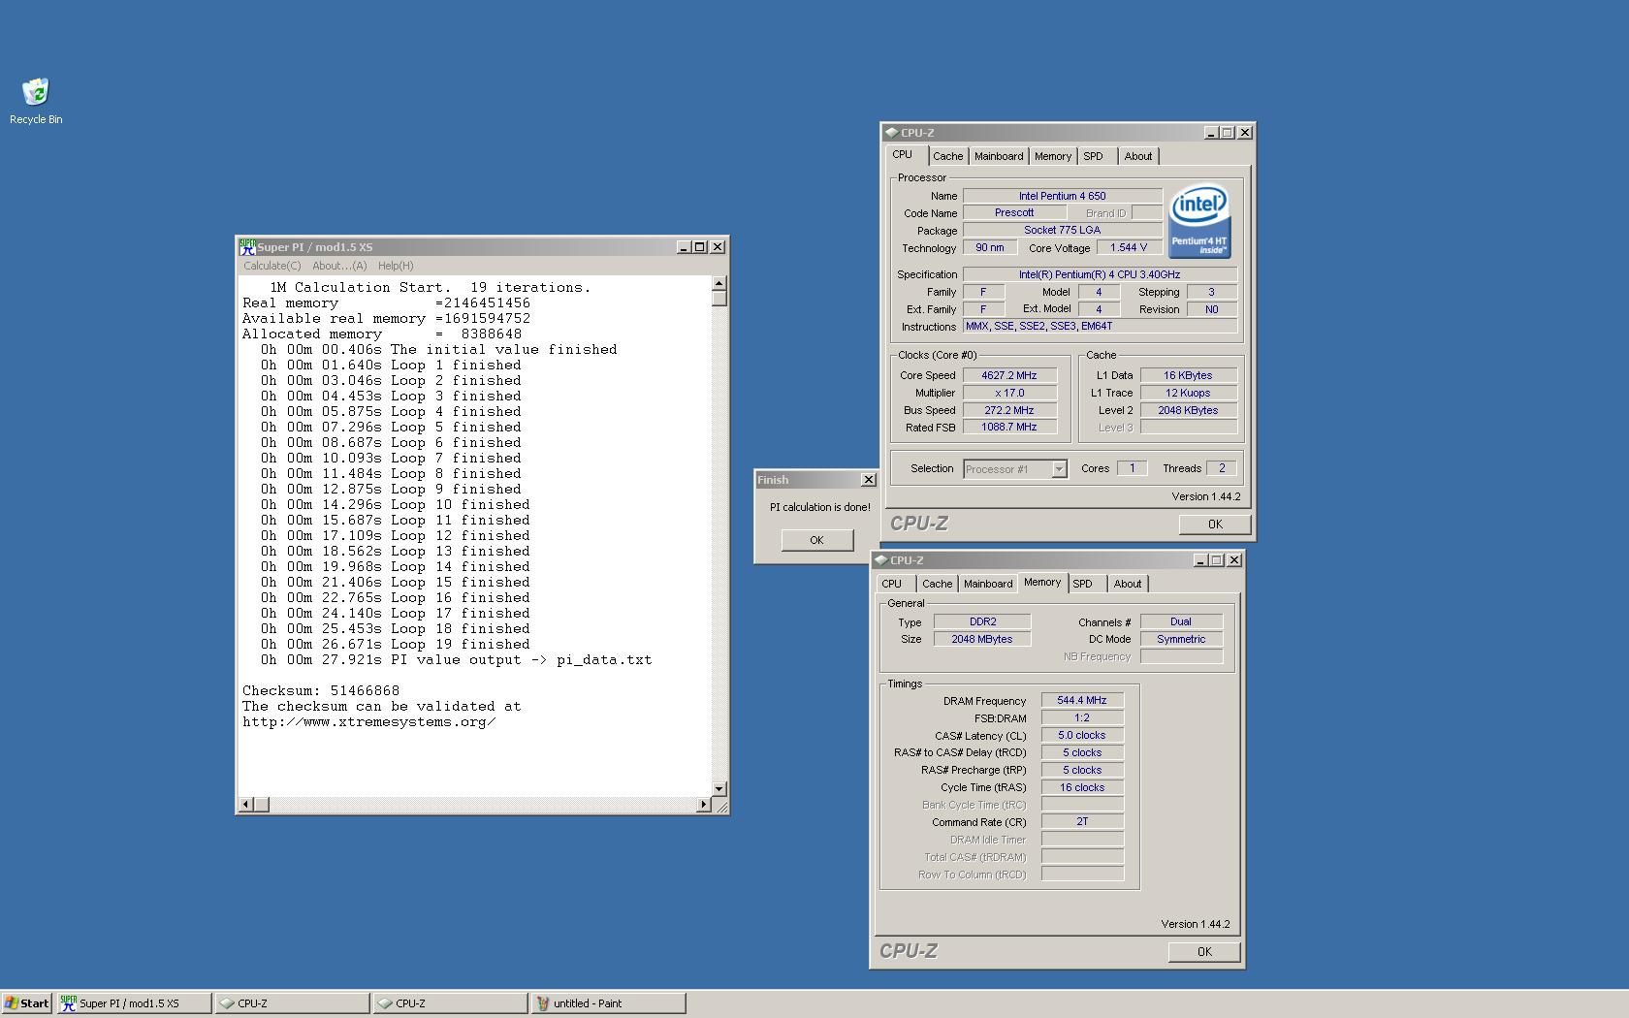Click the Command Rate 2T value
This screenshot has width=1629, height=1018.
coord(1082,822)
